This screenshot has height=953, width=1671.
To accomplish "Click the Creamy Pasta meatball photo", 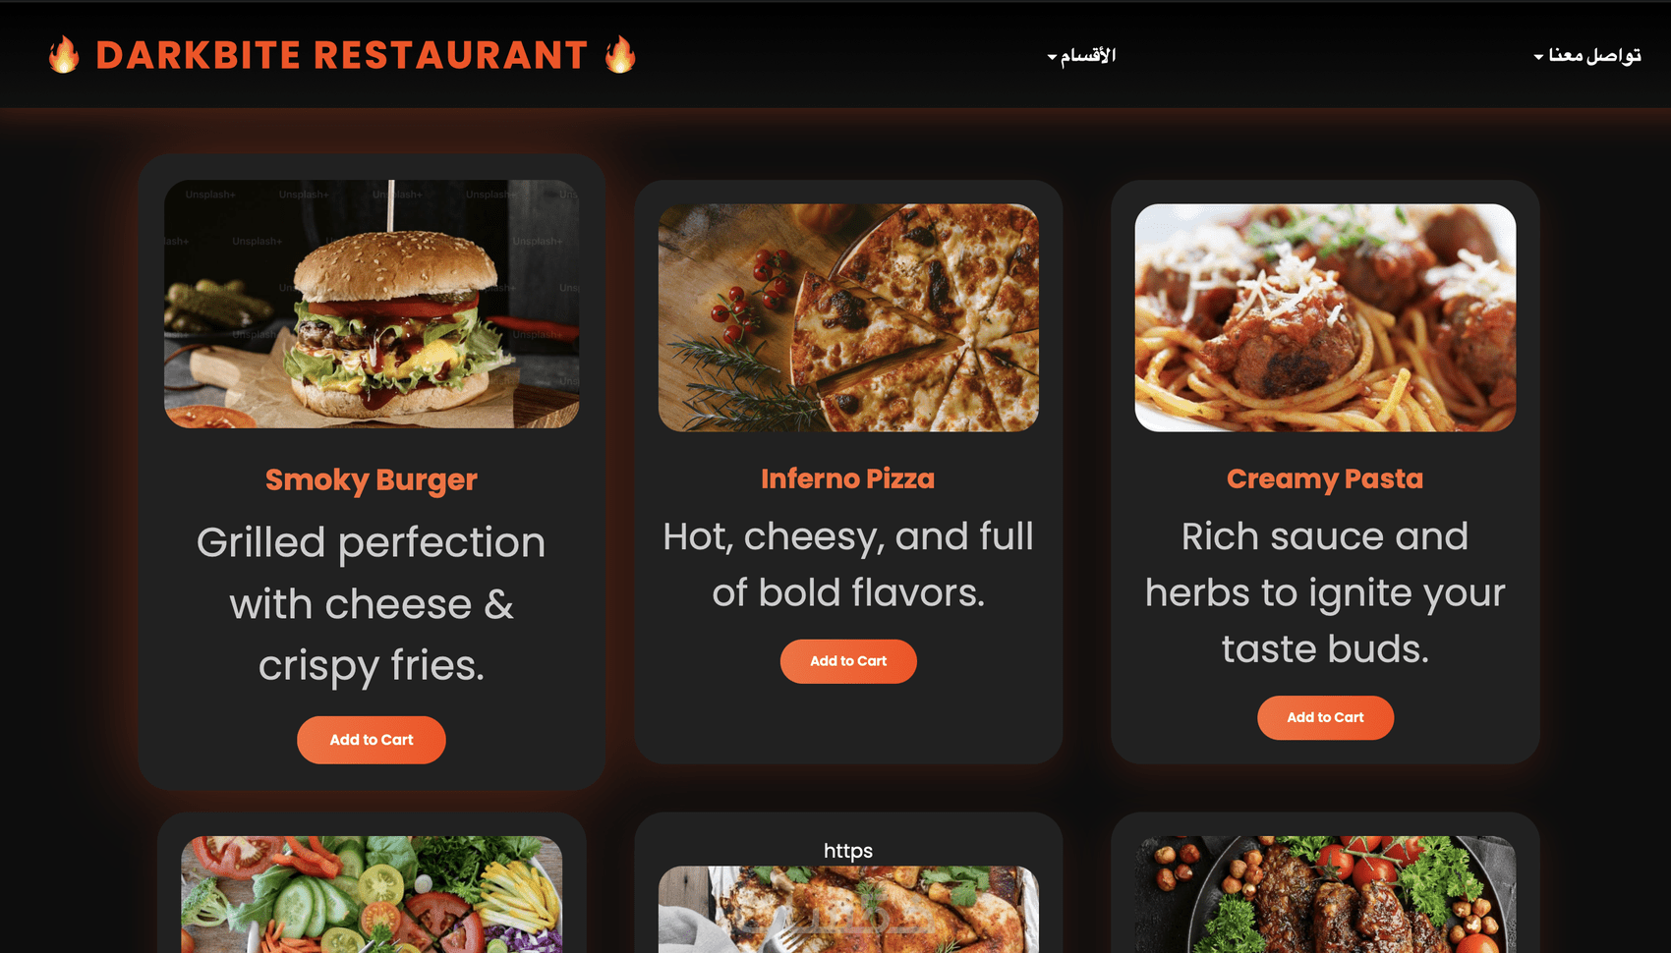I will click(x=1325, y=317).
